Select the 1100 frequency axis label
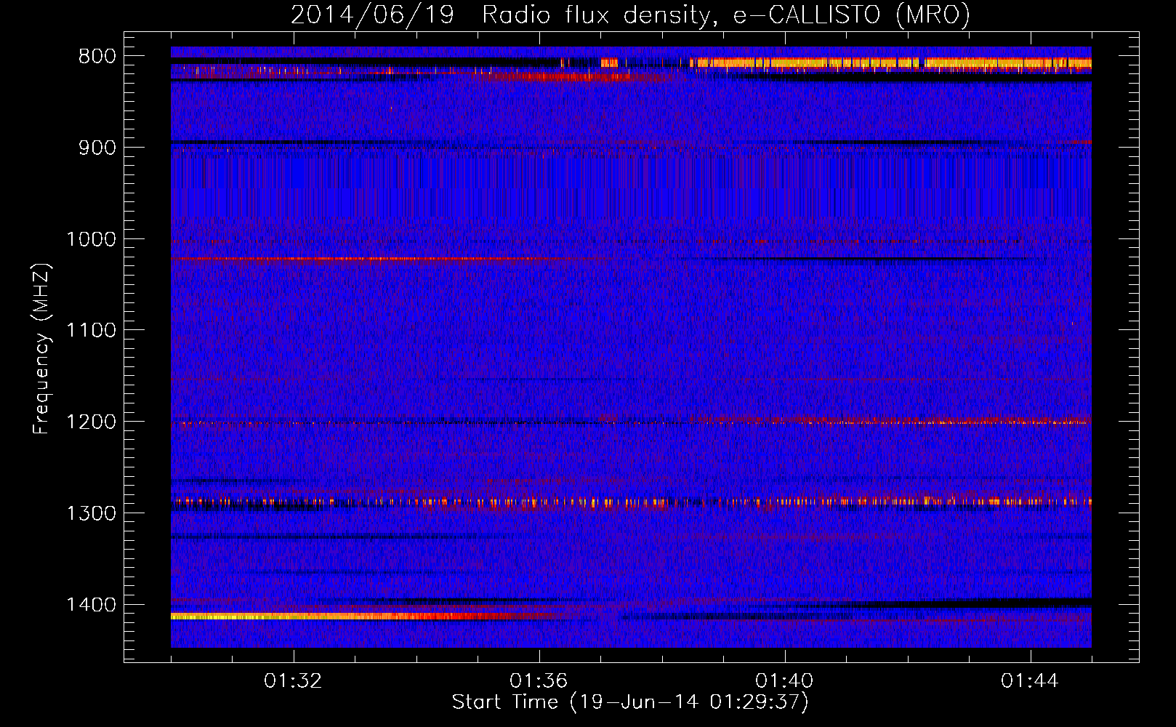 pos(91,331)
